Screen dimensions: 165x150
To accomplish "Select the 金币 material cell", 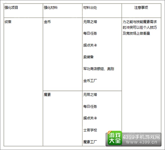I will pyautogui.click(x=47, y=22).
